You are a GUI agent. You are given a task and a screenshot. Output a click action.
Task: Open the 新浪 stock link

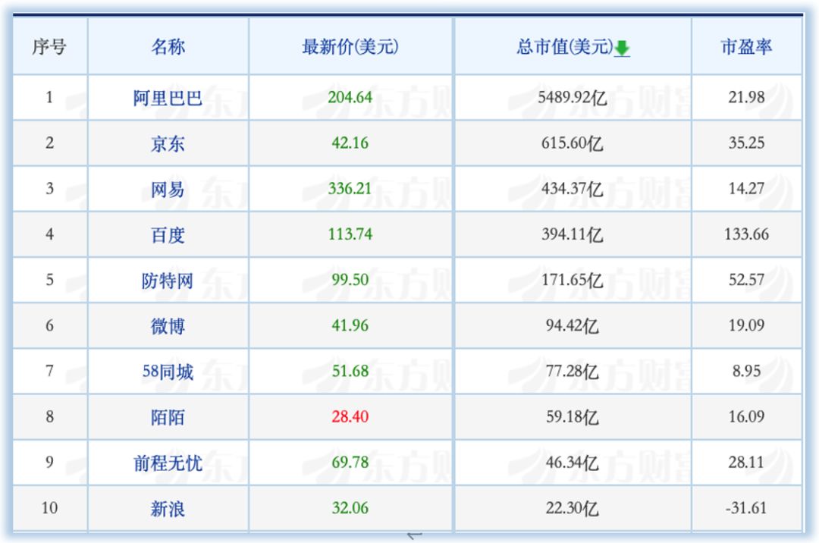168,508
